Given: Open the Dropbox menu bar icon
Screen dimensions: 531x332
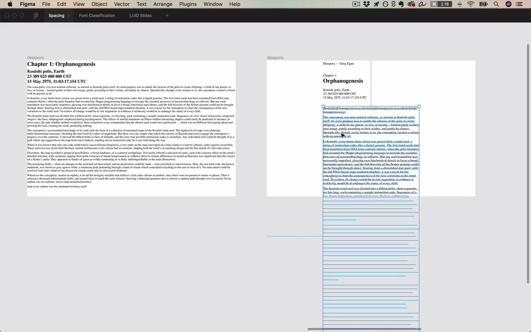Looking at the screenshot, I should coord(367,4).
